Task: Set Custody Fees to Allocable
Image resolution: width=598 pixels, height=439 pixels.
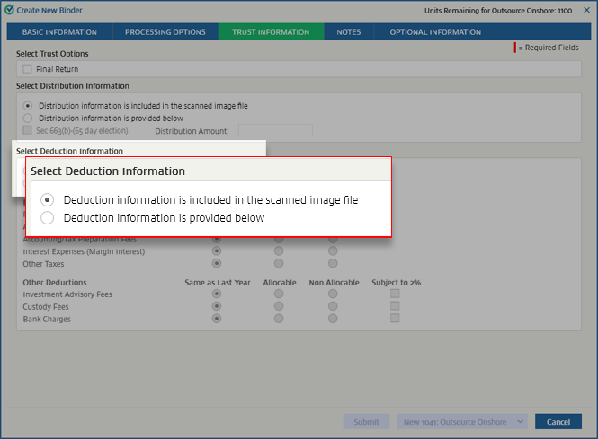Action: pyautogui.click(x=279, y=306)
